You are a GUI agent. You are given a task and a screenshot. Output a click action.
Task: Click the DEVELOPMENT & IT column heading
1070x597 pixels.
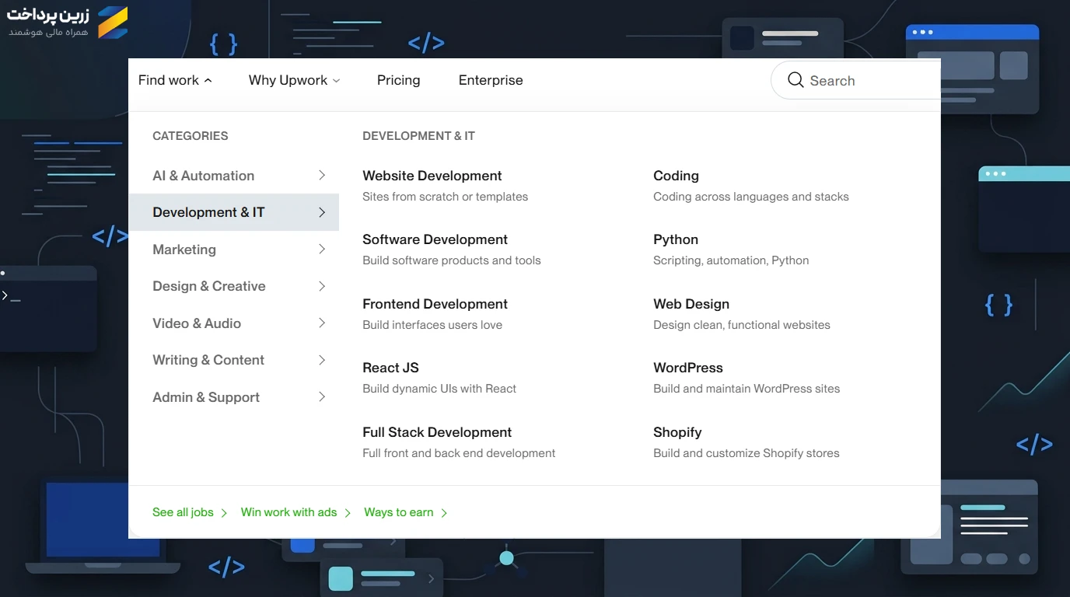[x=418, y=136]
